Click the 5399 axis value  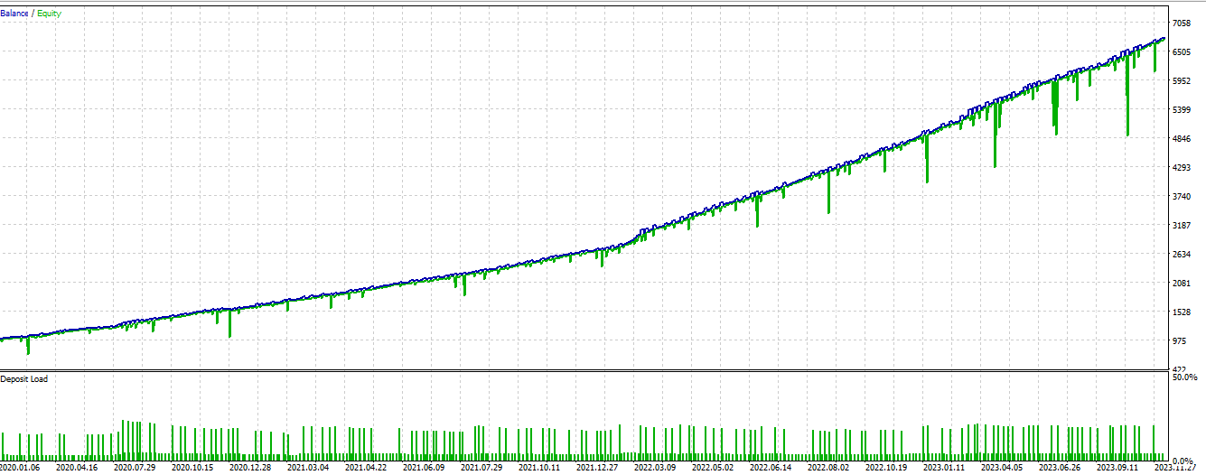click(x=1182, y=109)
